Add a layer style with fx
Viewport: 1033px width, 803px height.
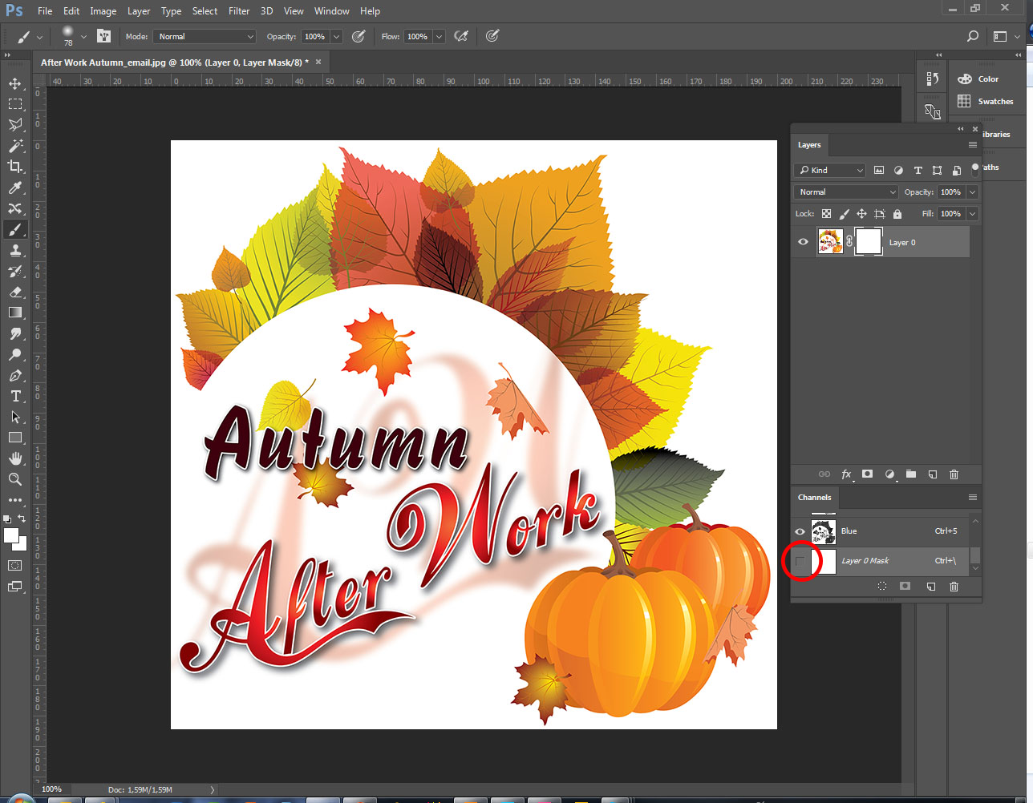pos(846,474)
